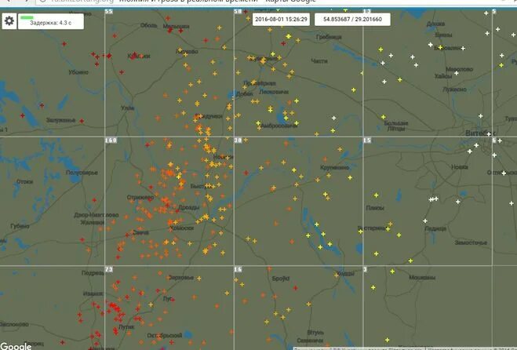Click the Крупенино village label
Screen dimensions: 517x350
point(335,168)
